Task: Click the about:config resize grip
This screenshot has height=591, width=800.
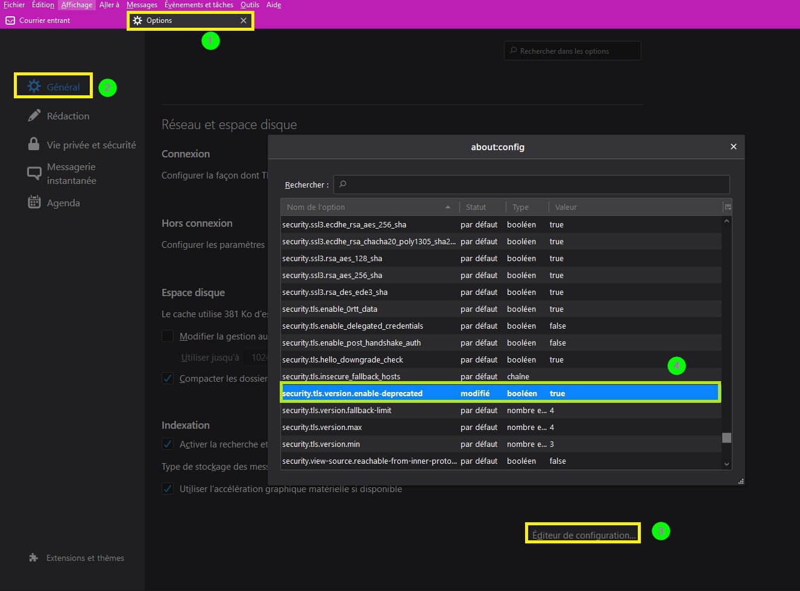Action: coord(741,481)
